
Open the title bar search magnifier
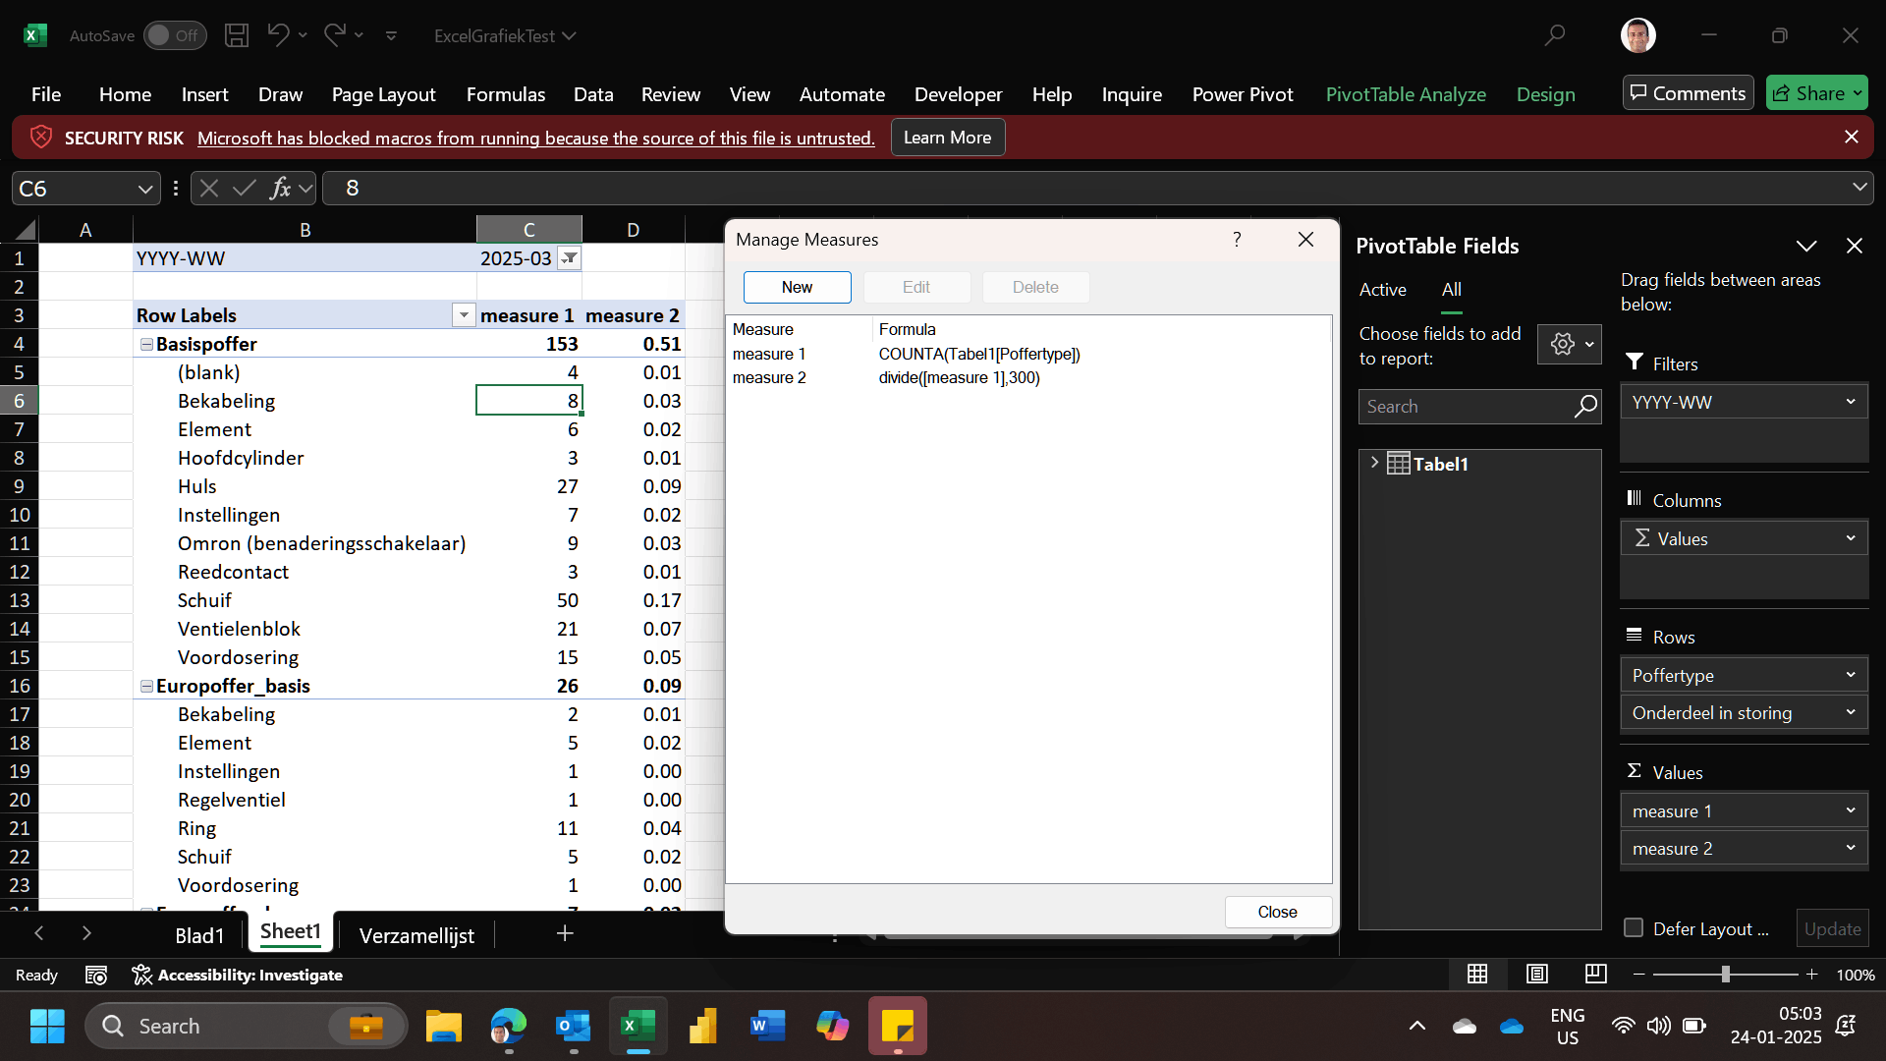[x=1554, y=35]
